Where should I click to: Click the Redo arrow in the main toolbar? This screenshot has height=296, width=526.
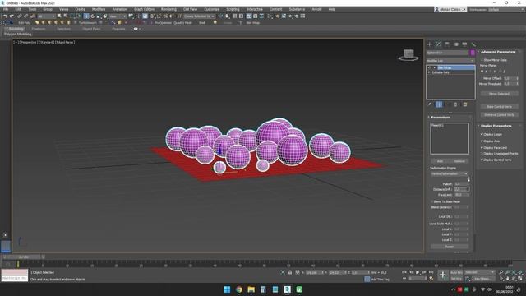(x=12, y=16)
